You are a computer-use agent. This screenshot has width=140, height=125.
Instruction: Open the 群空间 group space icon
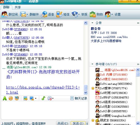coord(4,14)
